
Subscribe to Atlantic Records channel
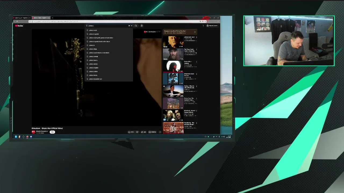tap(52, 132)
